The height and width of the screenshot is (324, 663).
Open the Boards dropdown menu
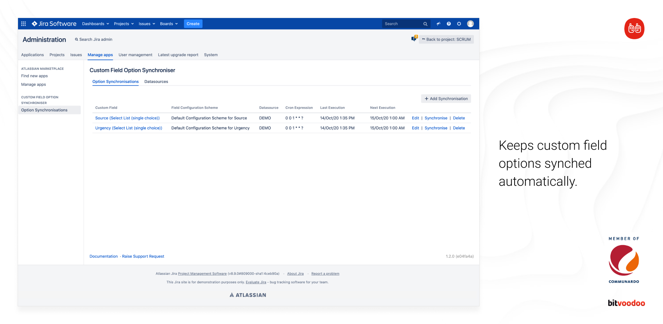click(169, 24)
